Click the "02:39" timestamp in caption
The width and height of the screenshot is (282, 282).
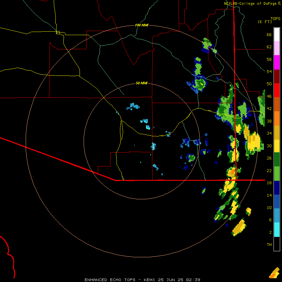pyautogui.click(x=193, y=280)
